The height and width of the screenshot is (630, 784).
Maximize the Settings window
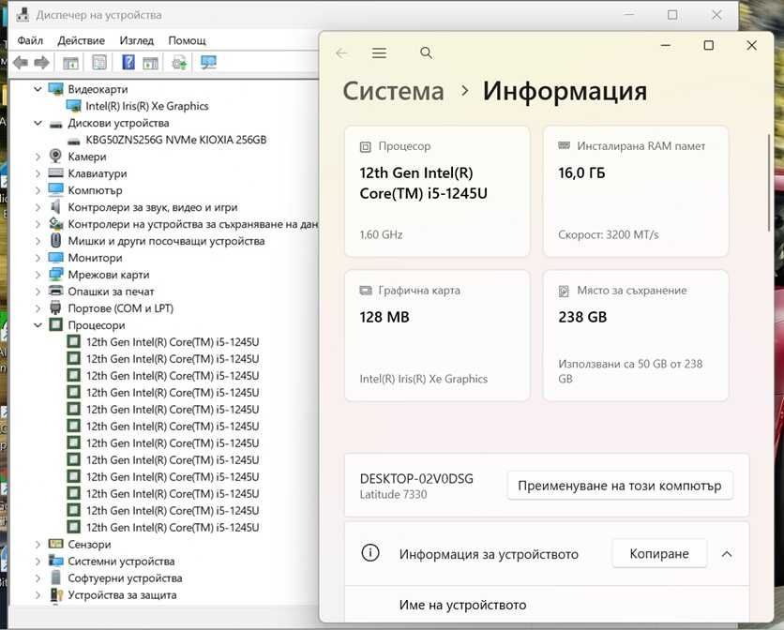[708, 46]
